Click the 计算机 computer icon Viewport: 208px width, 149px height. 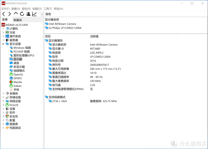point(7,29)
